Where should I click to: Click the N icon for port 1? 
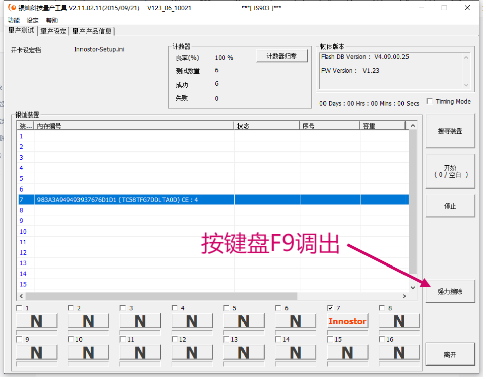point(36,321)
